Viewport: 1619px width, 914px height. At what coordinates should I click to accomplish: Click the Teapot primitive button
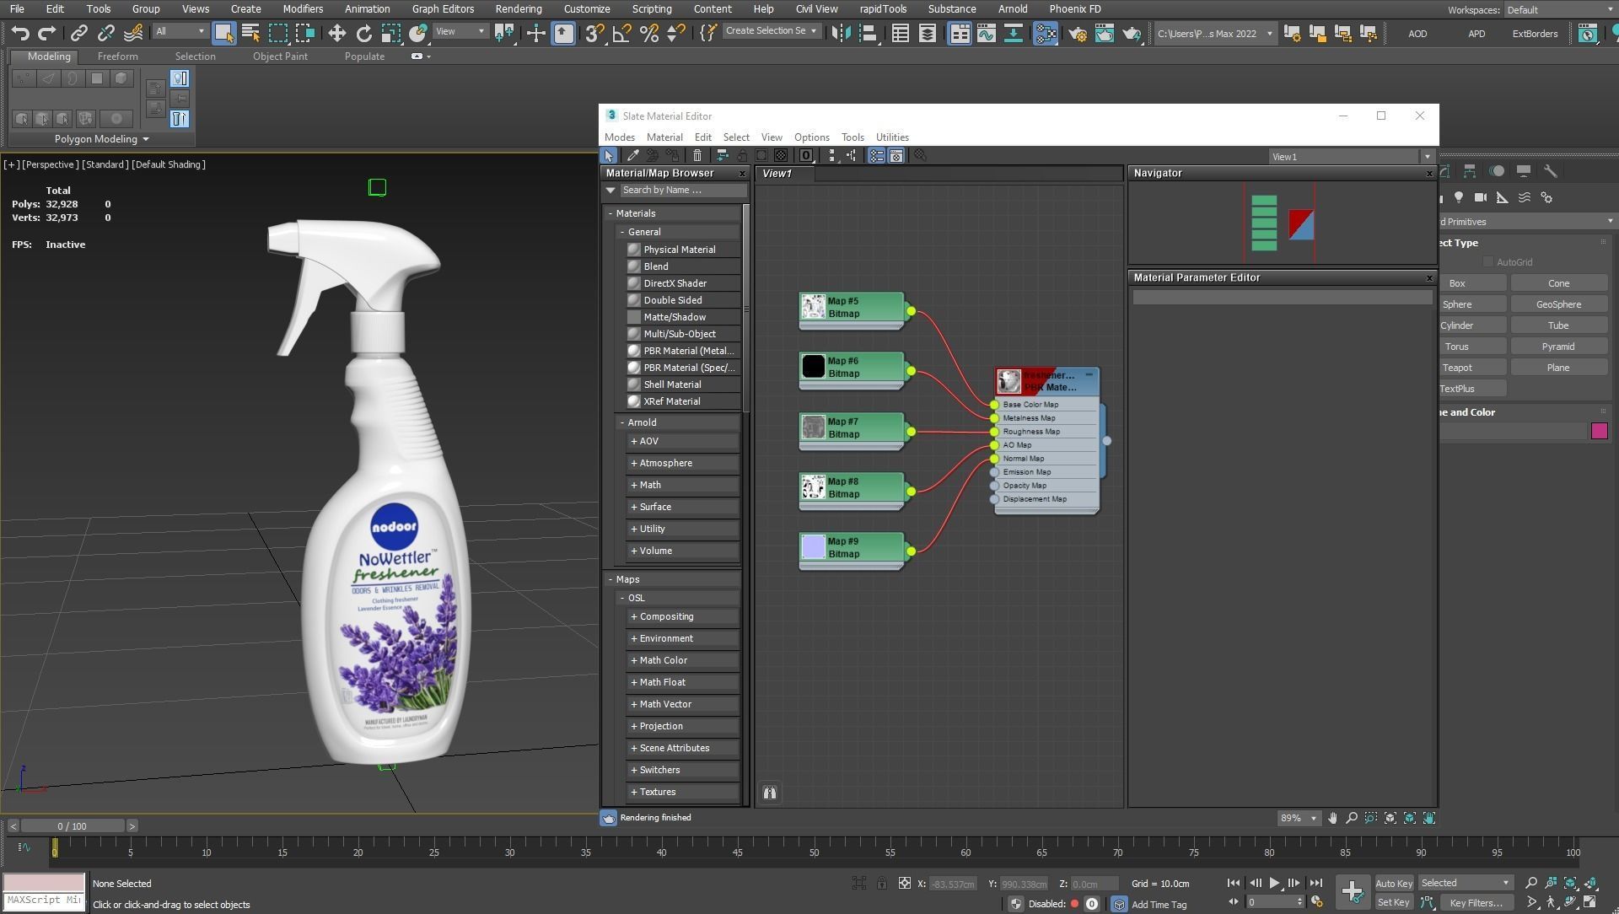pyautogui.click(x=1473, y=368)
